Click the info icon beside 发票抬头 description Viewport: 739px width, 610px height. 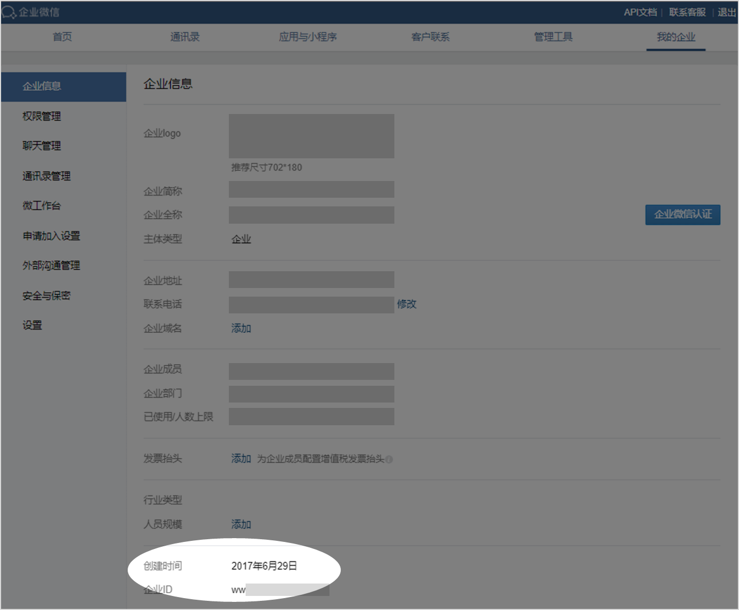389,459
